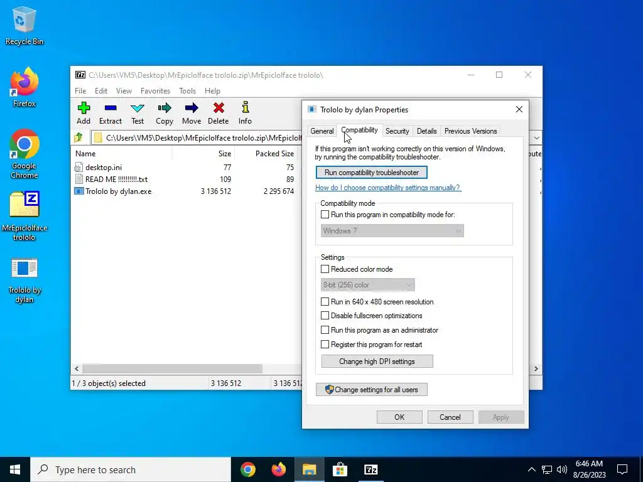The height and width of the screenshot is (482, 643).
Task: Open compatibility settings manual help link
Action: 387,188
